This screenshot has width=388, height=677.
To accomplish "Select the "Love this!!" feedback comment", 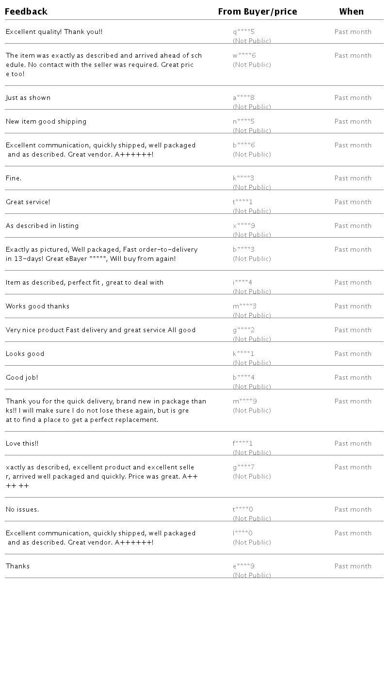I will (x=22, y=444).
